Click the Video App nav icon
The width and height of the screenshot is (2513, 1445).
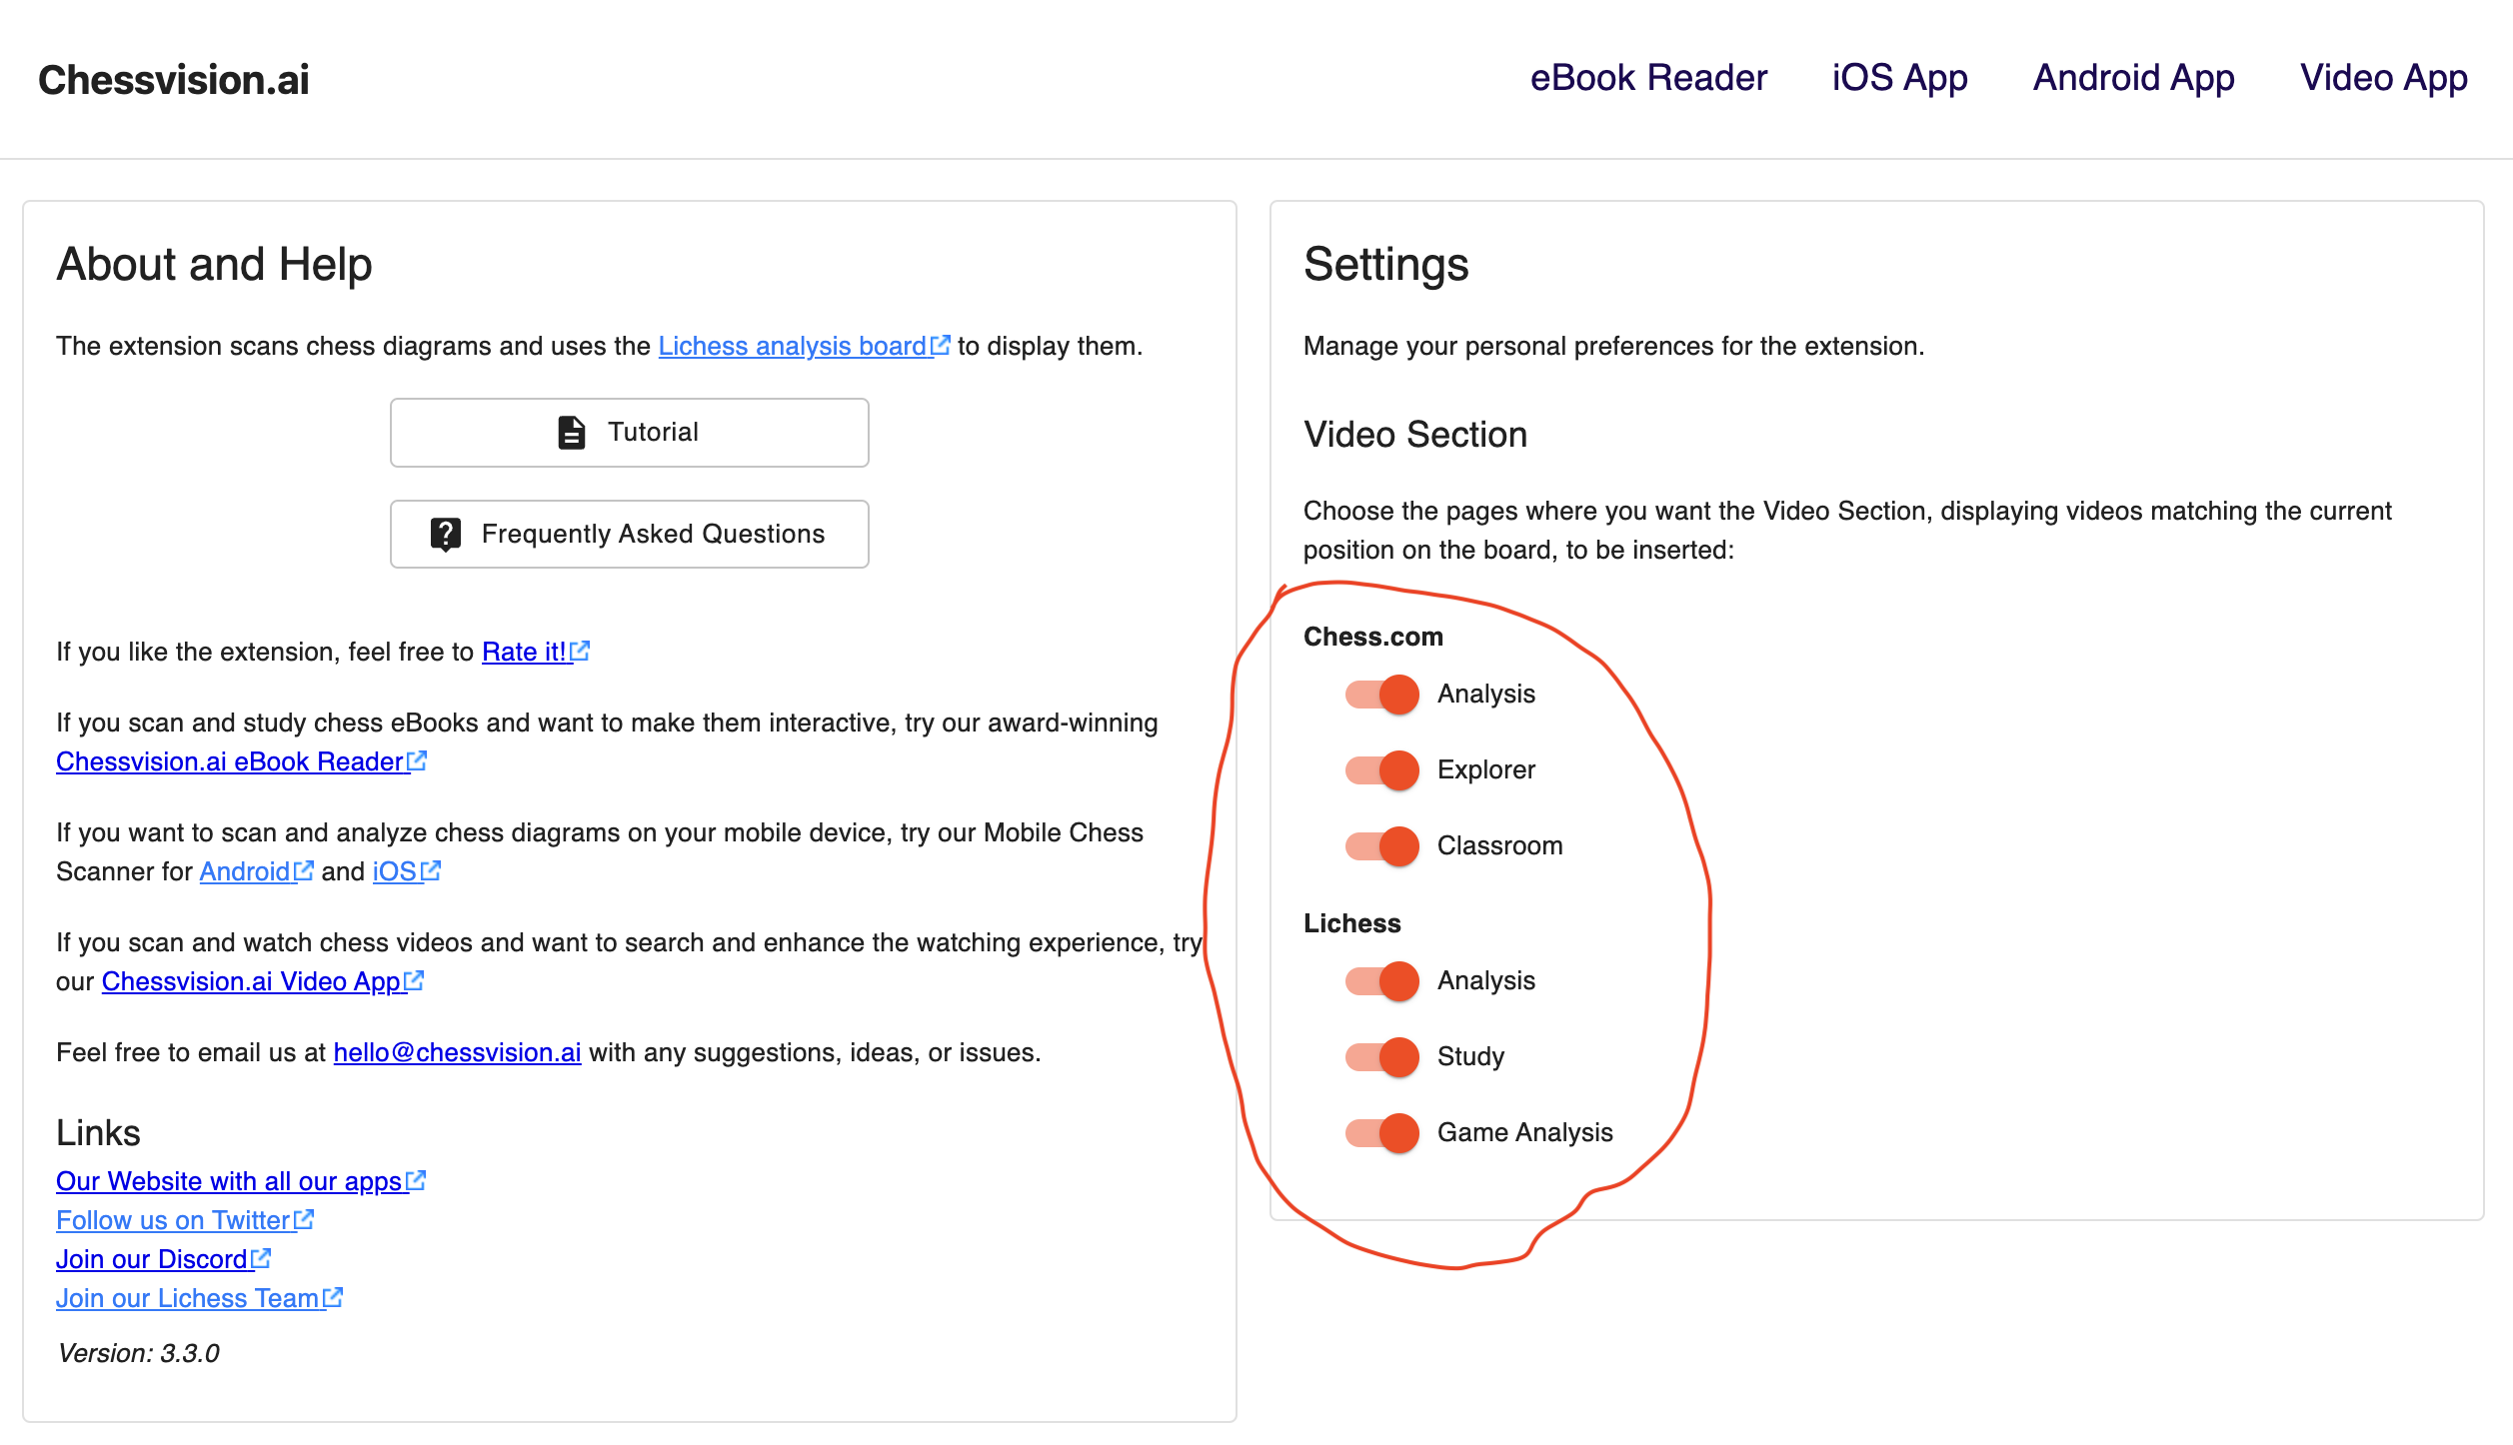coord(2385,78)
